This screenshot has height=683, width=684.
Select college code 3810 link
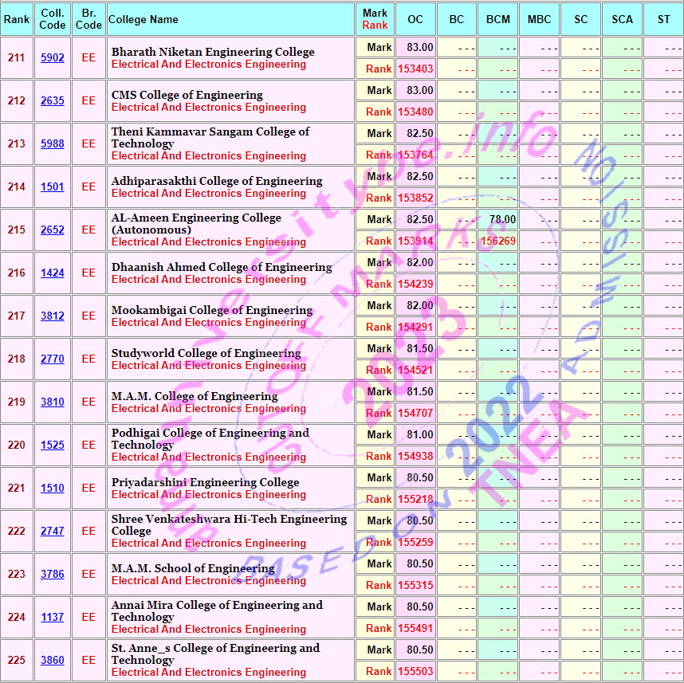click(53, 402)
